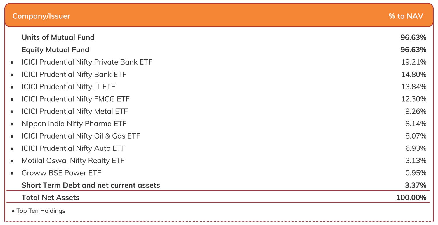
Task: Select Short Term Debt and net current assets
Action: pos(91,185)
